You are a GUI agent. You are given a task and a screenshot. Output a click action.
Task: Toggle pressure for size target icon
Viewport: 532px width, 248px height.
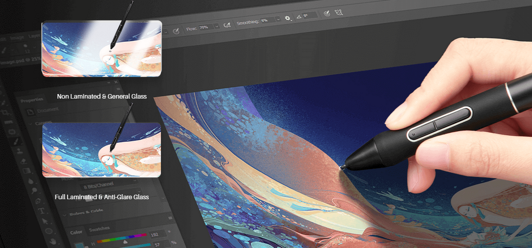click(326, 13)
